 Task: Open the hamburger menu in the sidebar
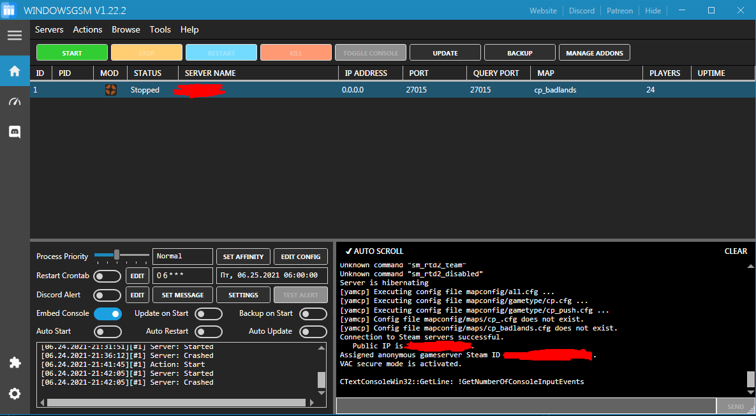click(x=14, y=36)
